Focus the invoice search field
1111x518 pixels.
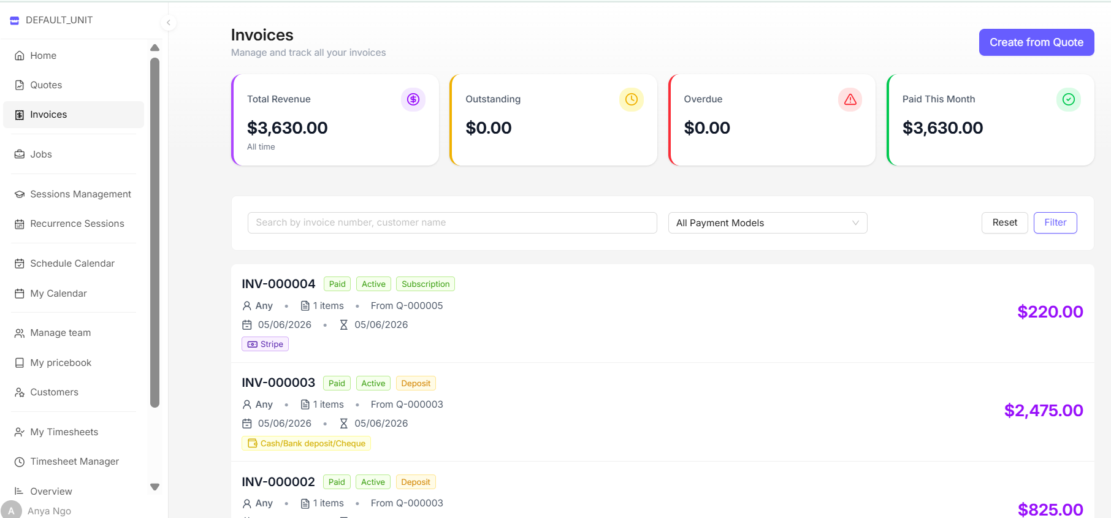pos(452,223)
